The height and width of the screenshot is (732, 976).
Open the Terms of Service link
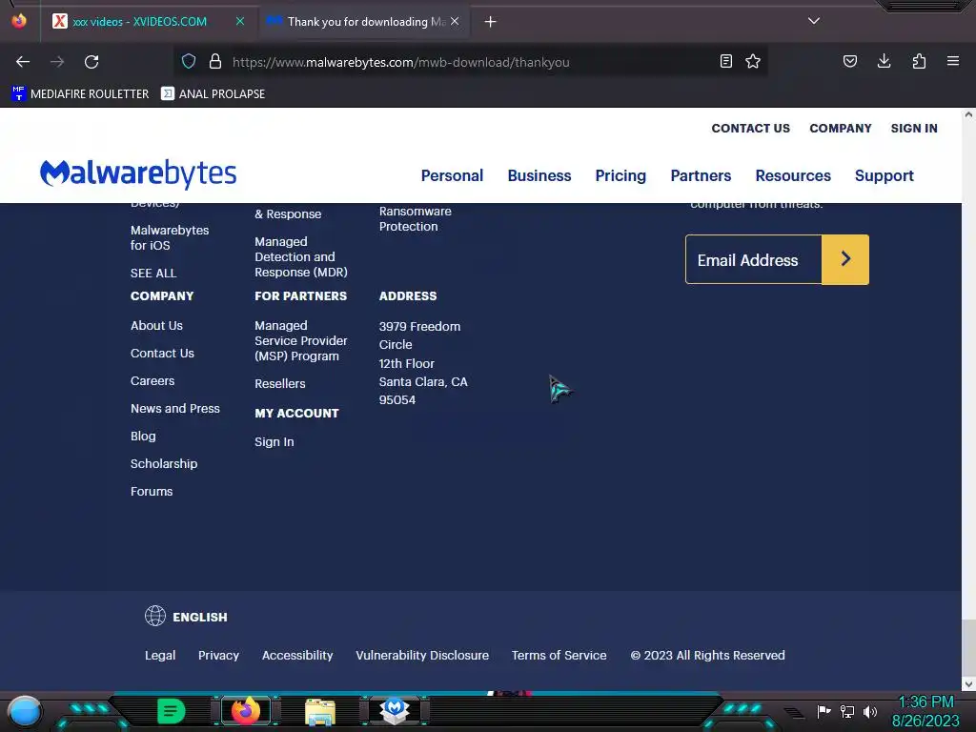pos(559,656)
